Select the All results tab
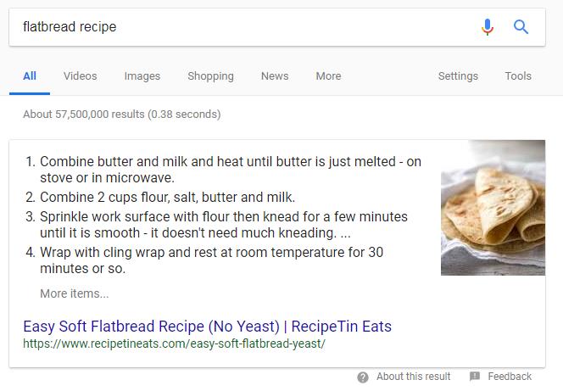 (30, 76)
